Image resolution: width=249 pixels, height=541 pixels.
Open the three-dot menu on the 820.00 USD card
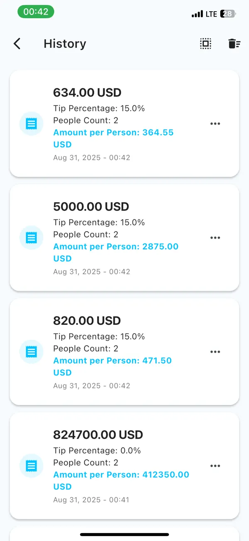click(215, 352)
